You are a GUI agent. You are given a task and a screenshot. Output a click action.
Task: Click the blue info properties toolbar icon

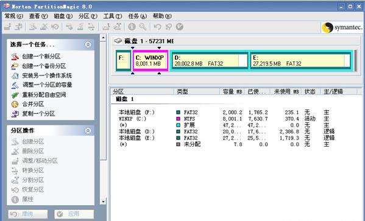(x=132, y=27)
